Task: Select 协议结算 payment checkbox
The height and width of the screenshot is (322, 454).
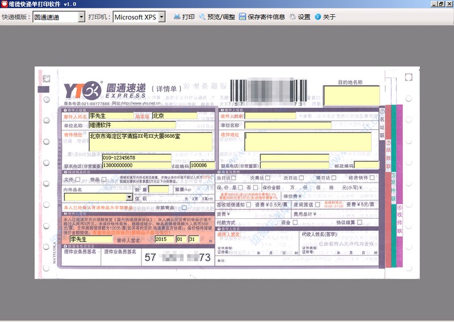Action: pos(359,222)
